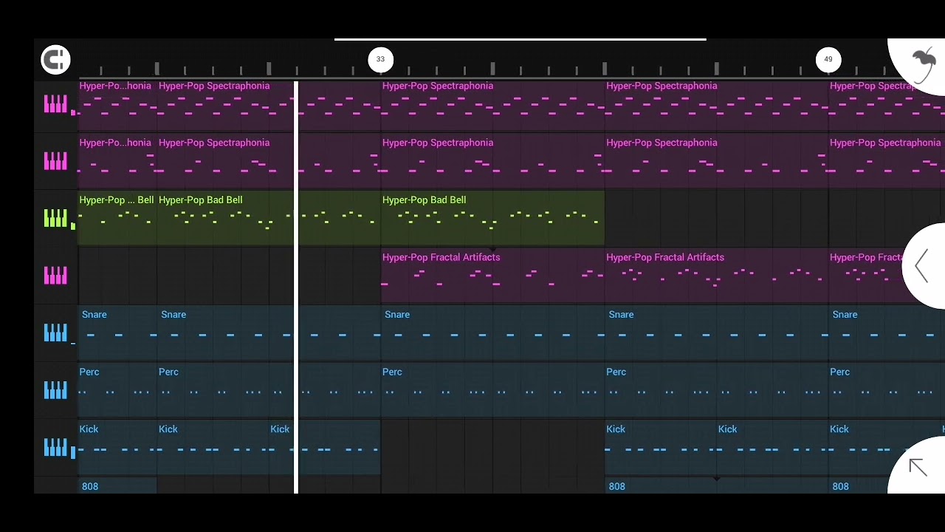Select the green Bad Bell track keyboard icon

(55, 218)
